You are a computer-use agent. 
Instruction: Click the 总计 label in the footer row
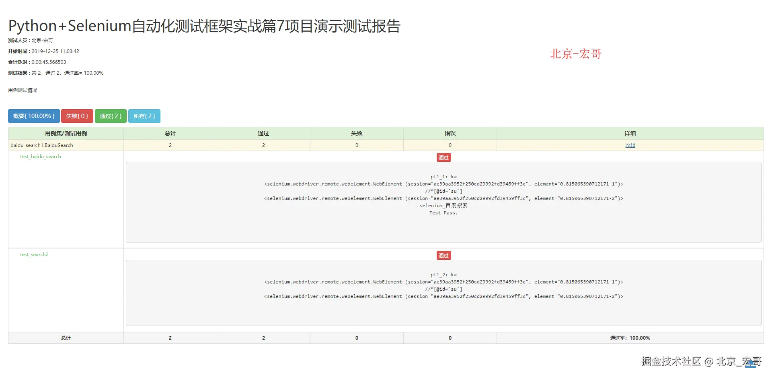tap(66, 338)
